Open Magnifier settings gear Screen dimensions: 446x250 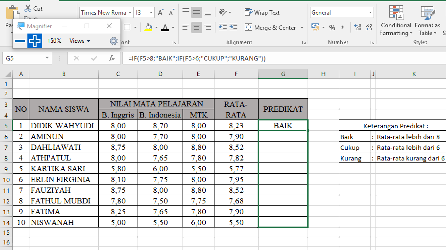click(x=113, y=41)
